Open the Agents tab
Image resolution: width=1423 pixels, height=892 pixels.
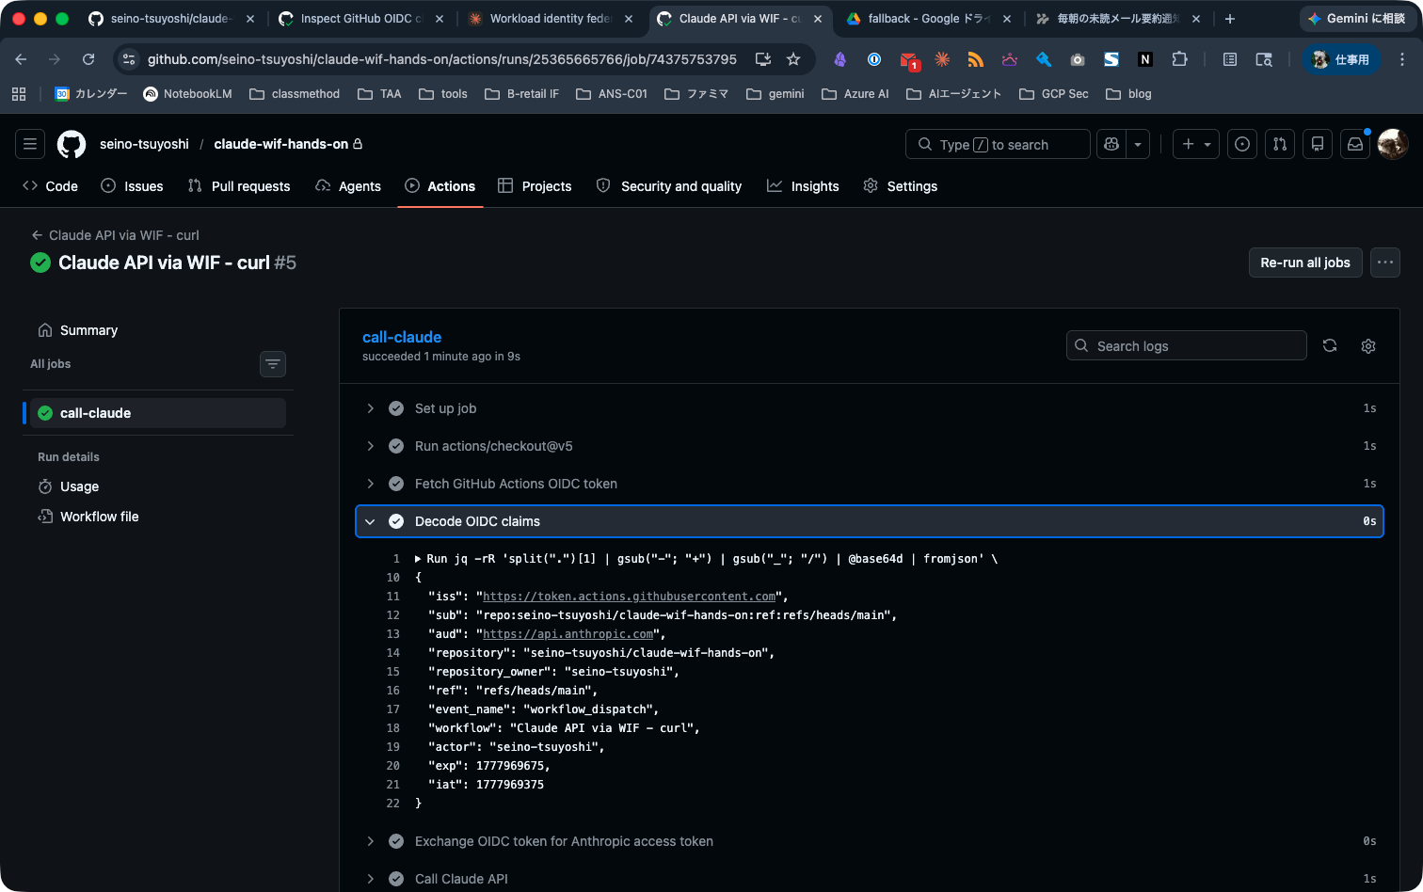(x=348, y=186)
